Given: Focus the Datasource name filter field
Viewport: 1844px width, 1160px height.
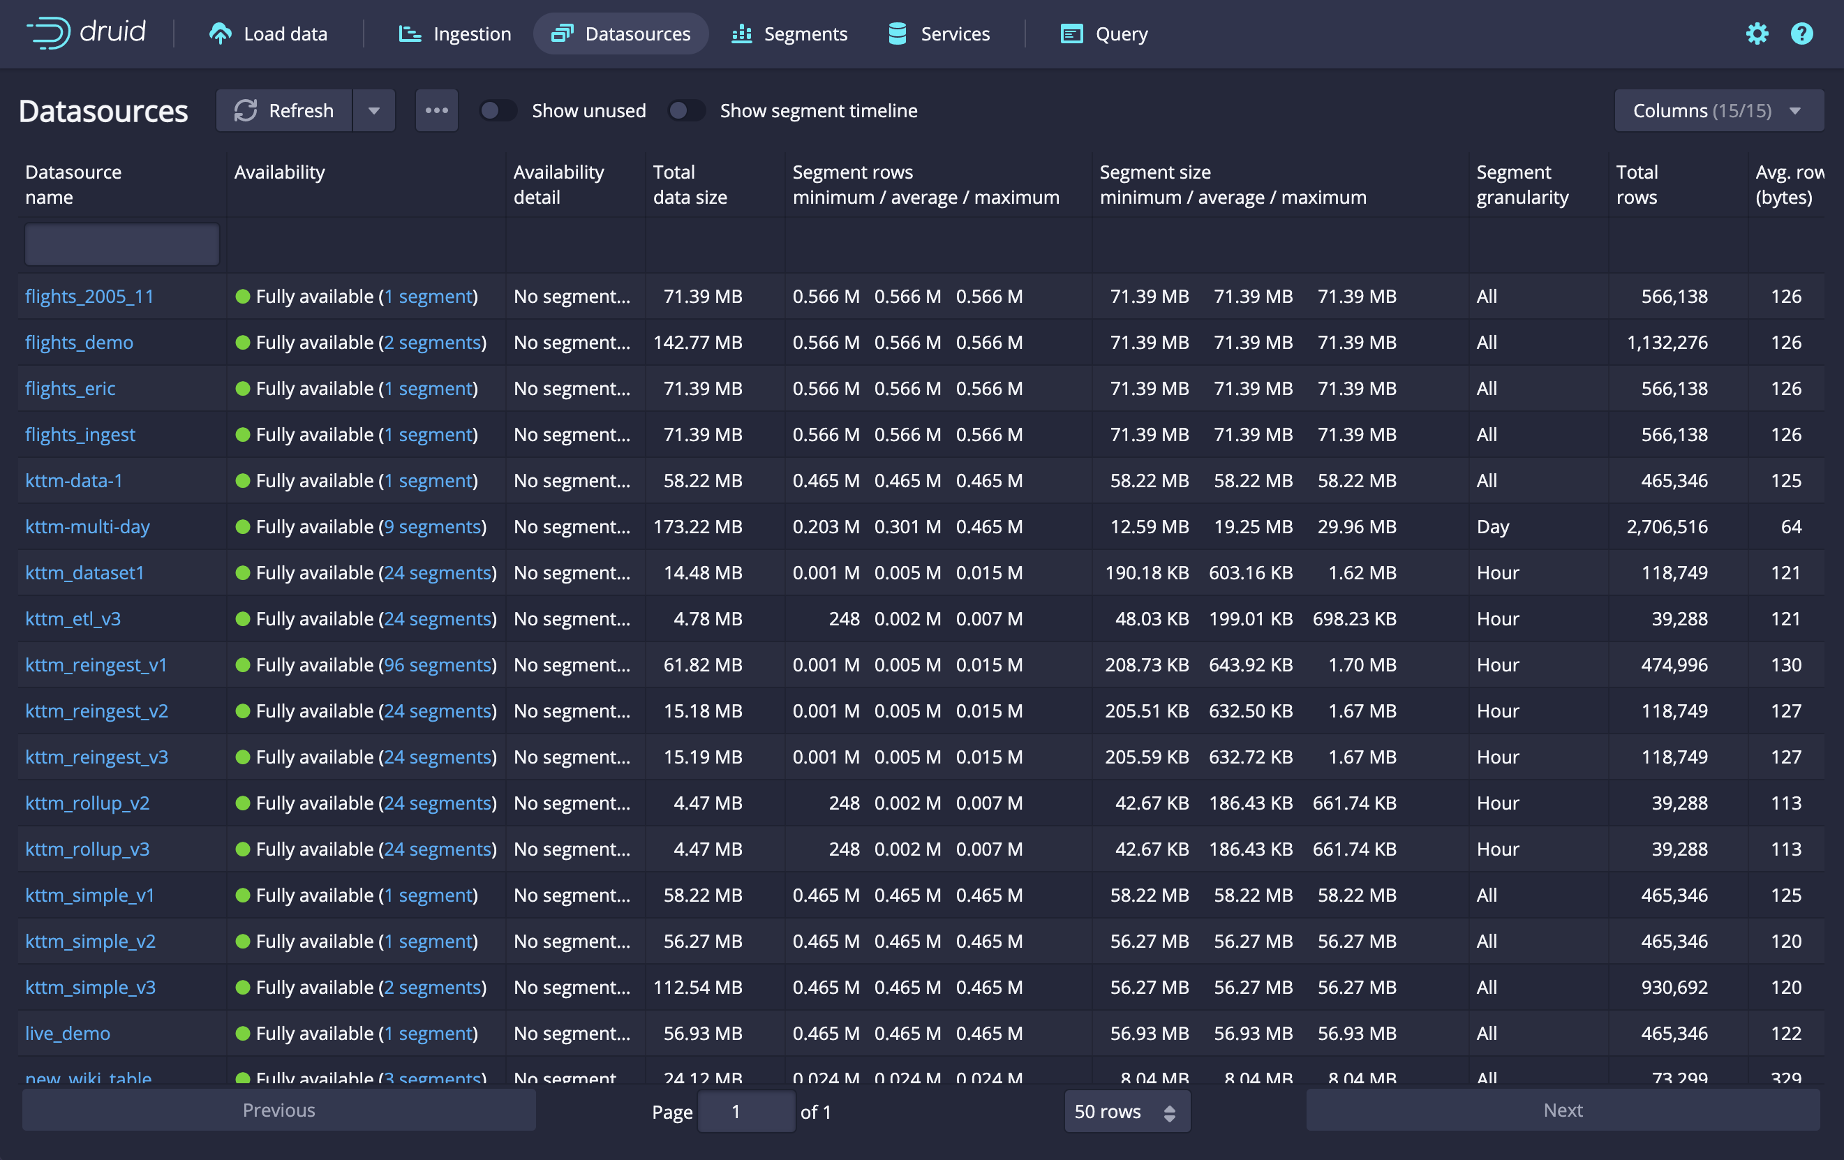Looking at the screenshot, I should click(121, 244).
